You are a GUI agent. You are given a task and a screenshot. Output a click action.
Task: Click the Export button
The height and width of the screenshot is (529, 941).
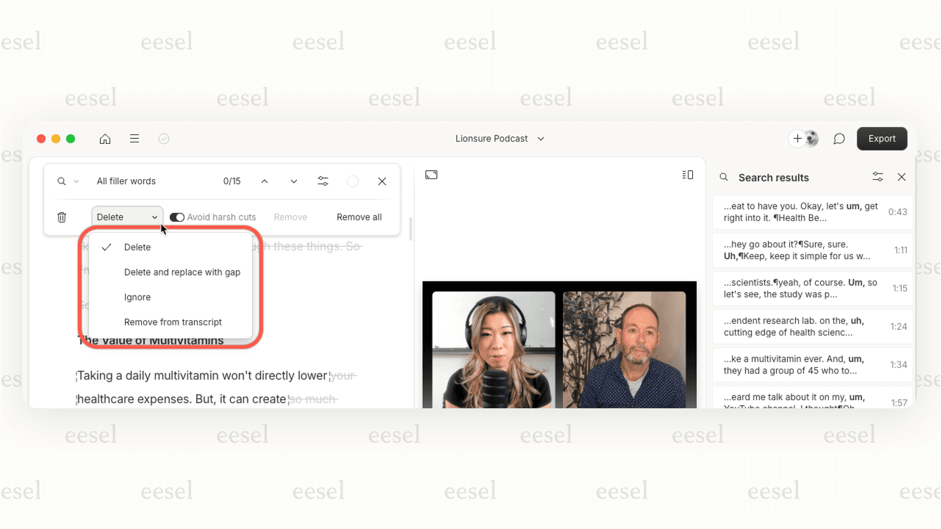[x=882, y=138]
